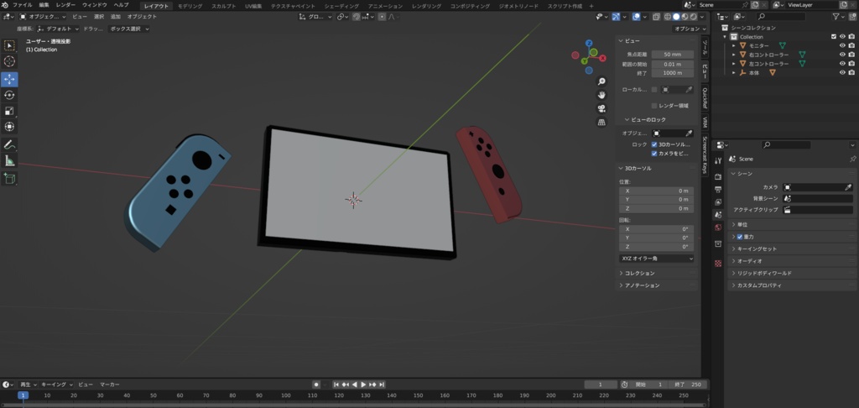859x408 pixels.
Task: Hide モニター object with its eye icon
Action: pyautogui.click(x=842, y=46)
